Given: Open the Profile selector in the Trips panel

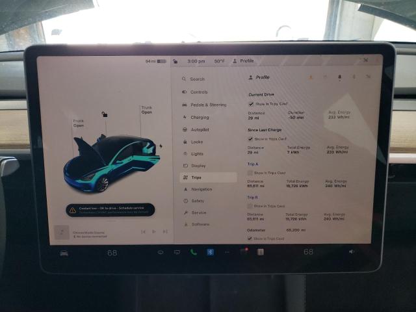Looking at the screenshot, I should click(259, 77).
